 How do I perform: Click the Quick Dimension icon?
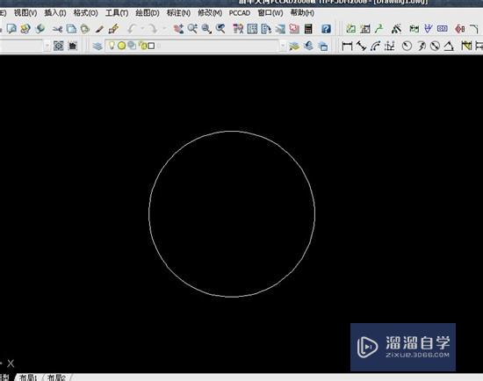pos(466,47)
